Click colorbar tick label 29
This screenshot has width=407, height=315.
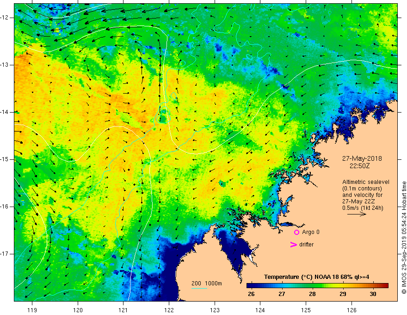click(x=343, y=294)
